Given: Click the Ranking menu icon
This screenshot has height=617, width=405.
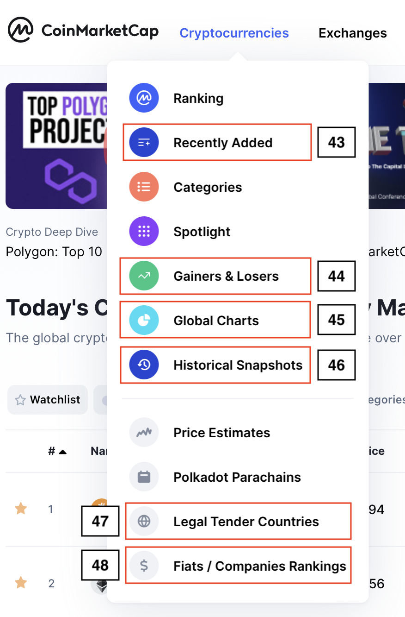Looking at the screenshot, I should (144, 98).
